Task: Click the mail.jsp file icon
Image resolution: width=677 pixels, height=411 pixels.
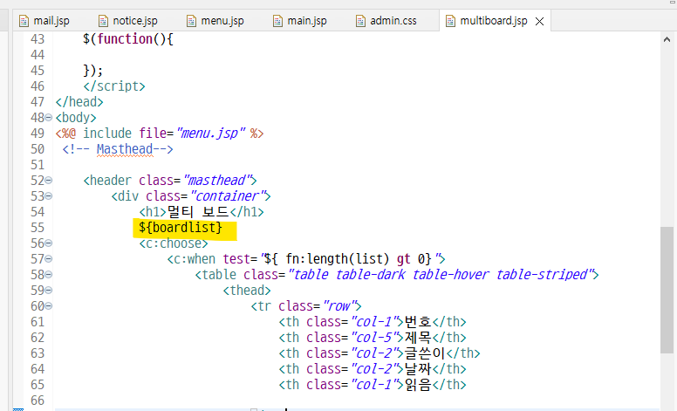Action: 24,21
